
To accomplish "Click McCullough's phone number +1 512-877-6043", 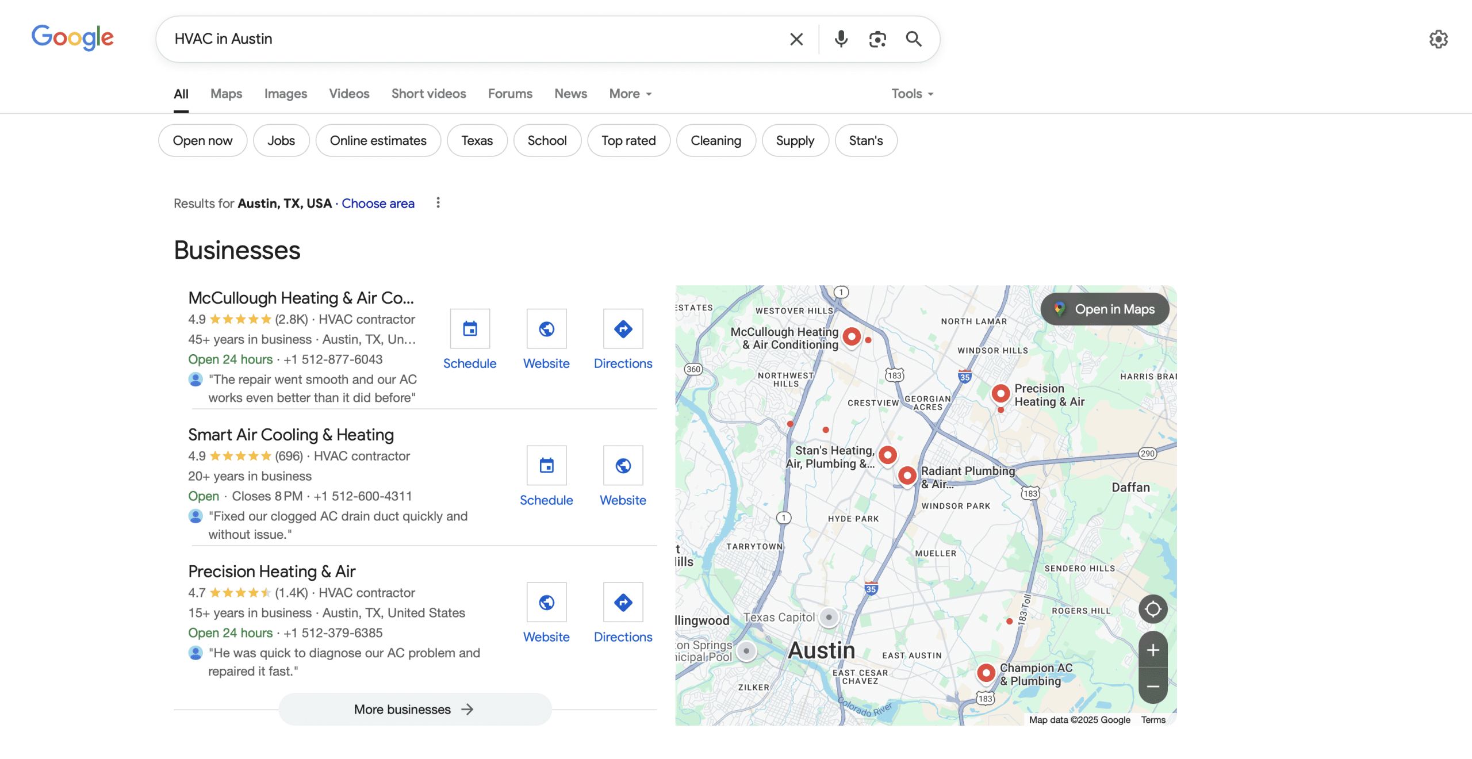I will [333, 359].
